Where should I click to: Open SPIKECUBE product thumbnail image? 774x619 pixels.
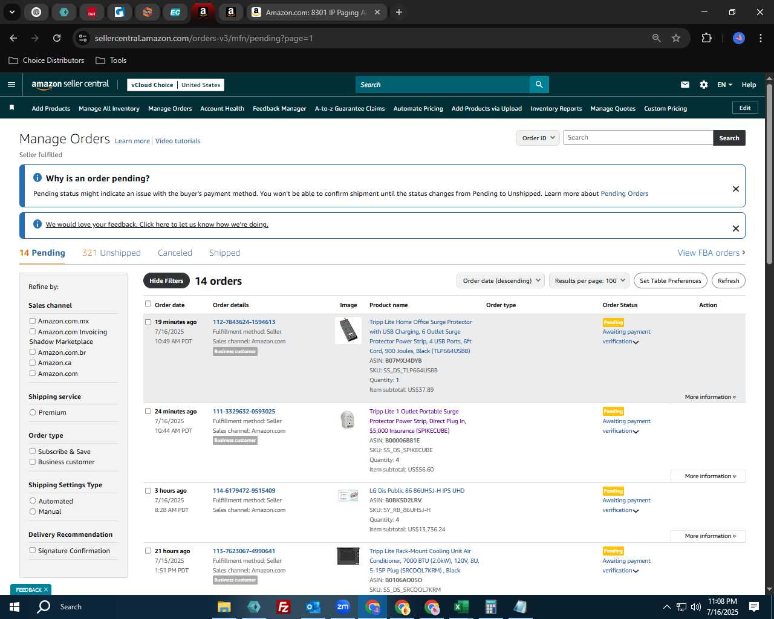(348, 420)
